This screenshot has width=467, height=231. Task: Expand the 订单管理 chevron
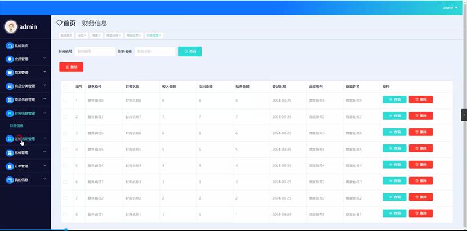click(x=45, y=165)
